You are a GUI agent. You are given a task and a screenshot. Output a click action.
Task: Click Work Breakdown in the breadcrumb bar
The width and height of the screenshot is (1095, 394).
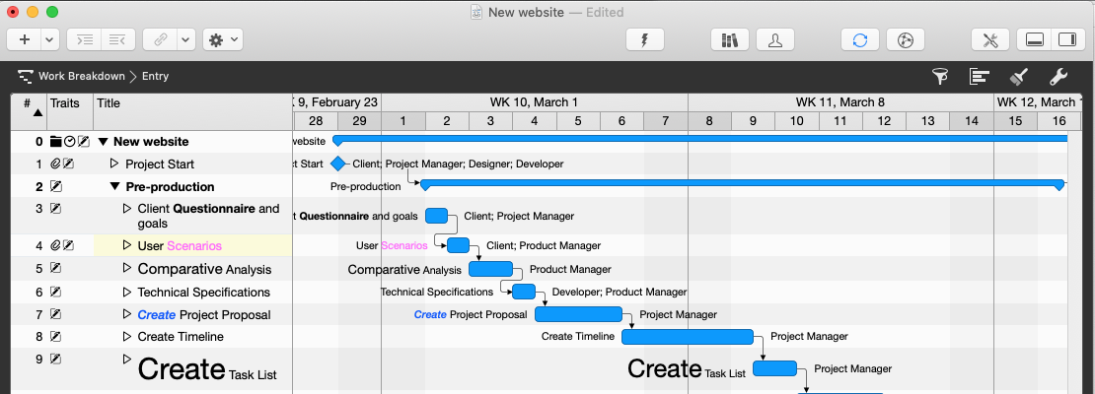click(x=81, y=76)
